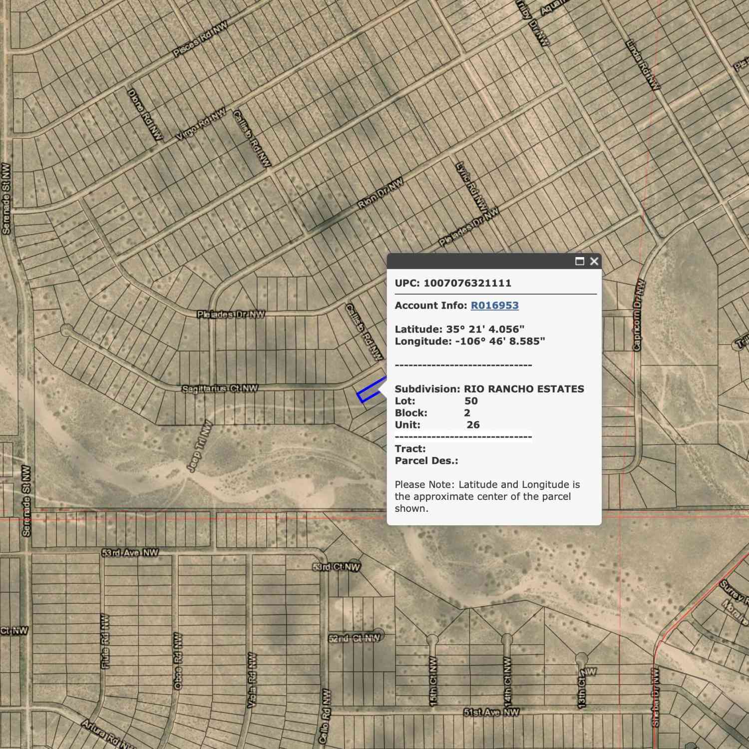Screen dimensions: 749x749
Task: Click the Parcel Des. label
Action: [x=426, y=461]
